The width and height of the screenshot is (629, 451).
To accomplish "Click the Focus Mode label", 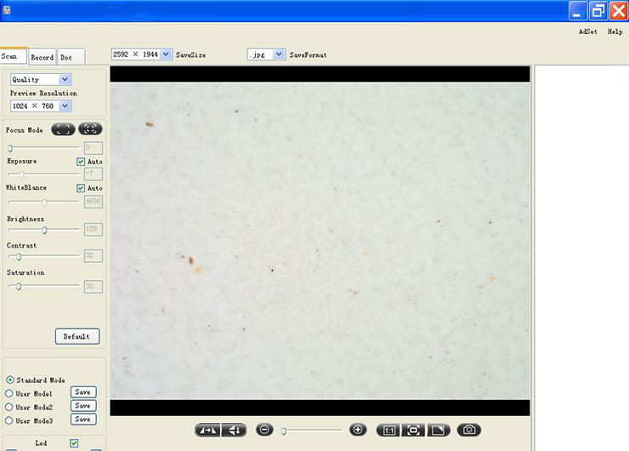I will 24,130.
